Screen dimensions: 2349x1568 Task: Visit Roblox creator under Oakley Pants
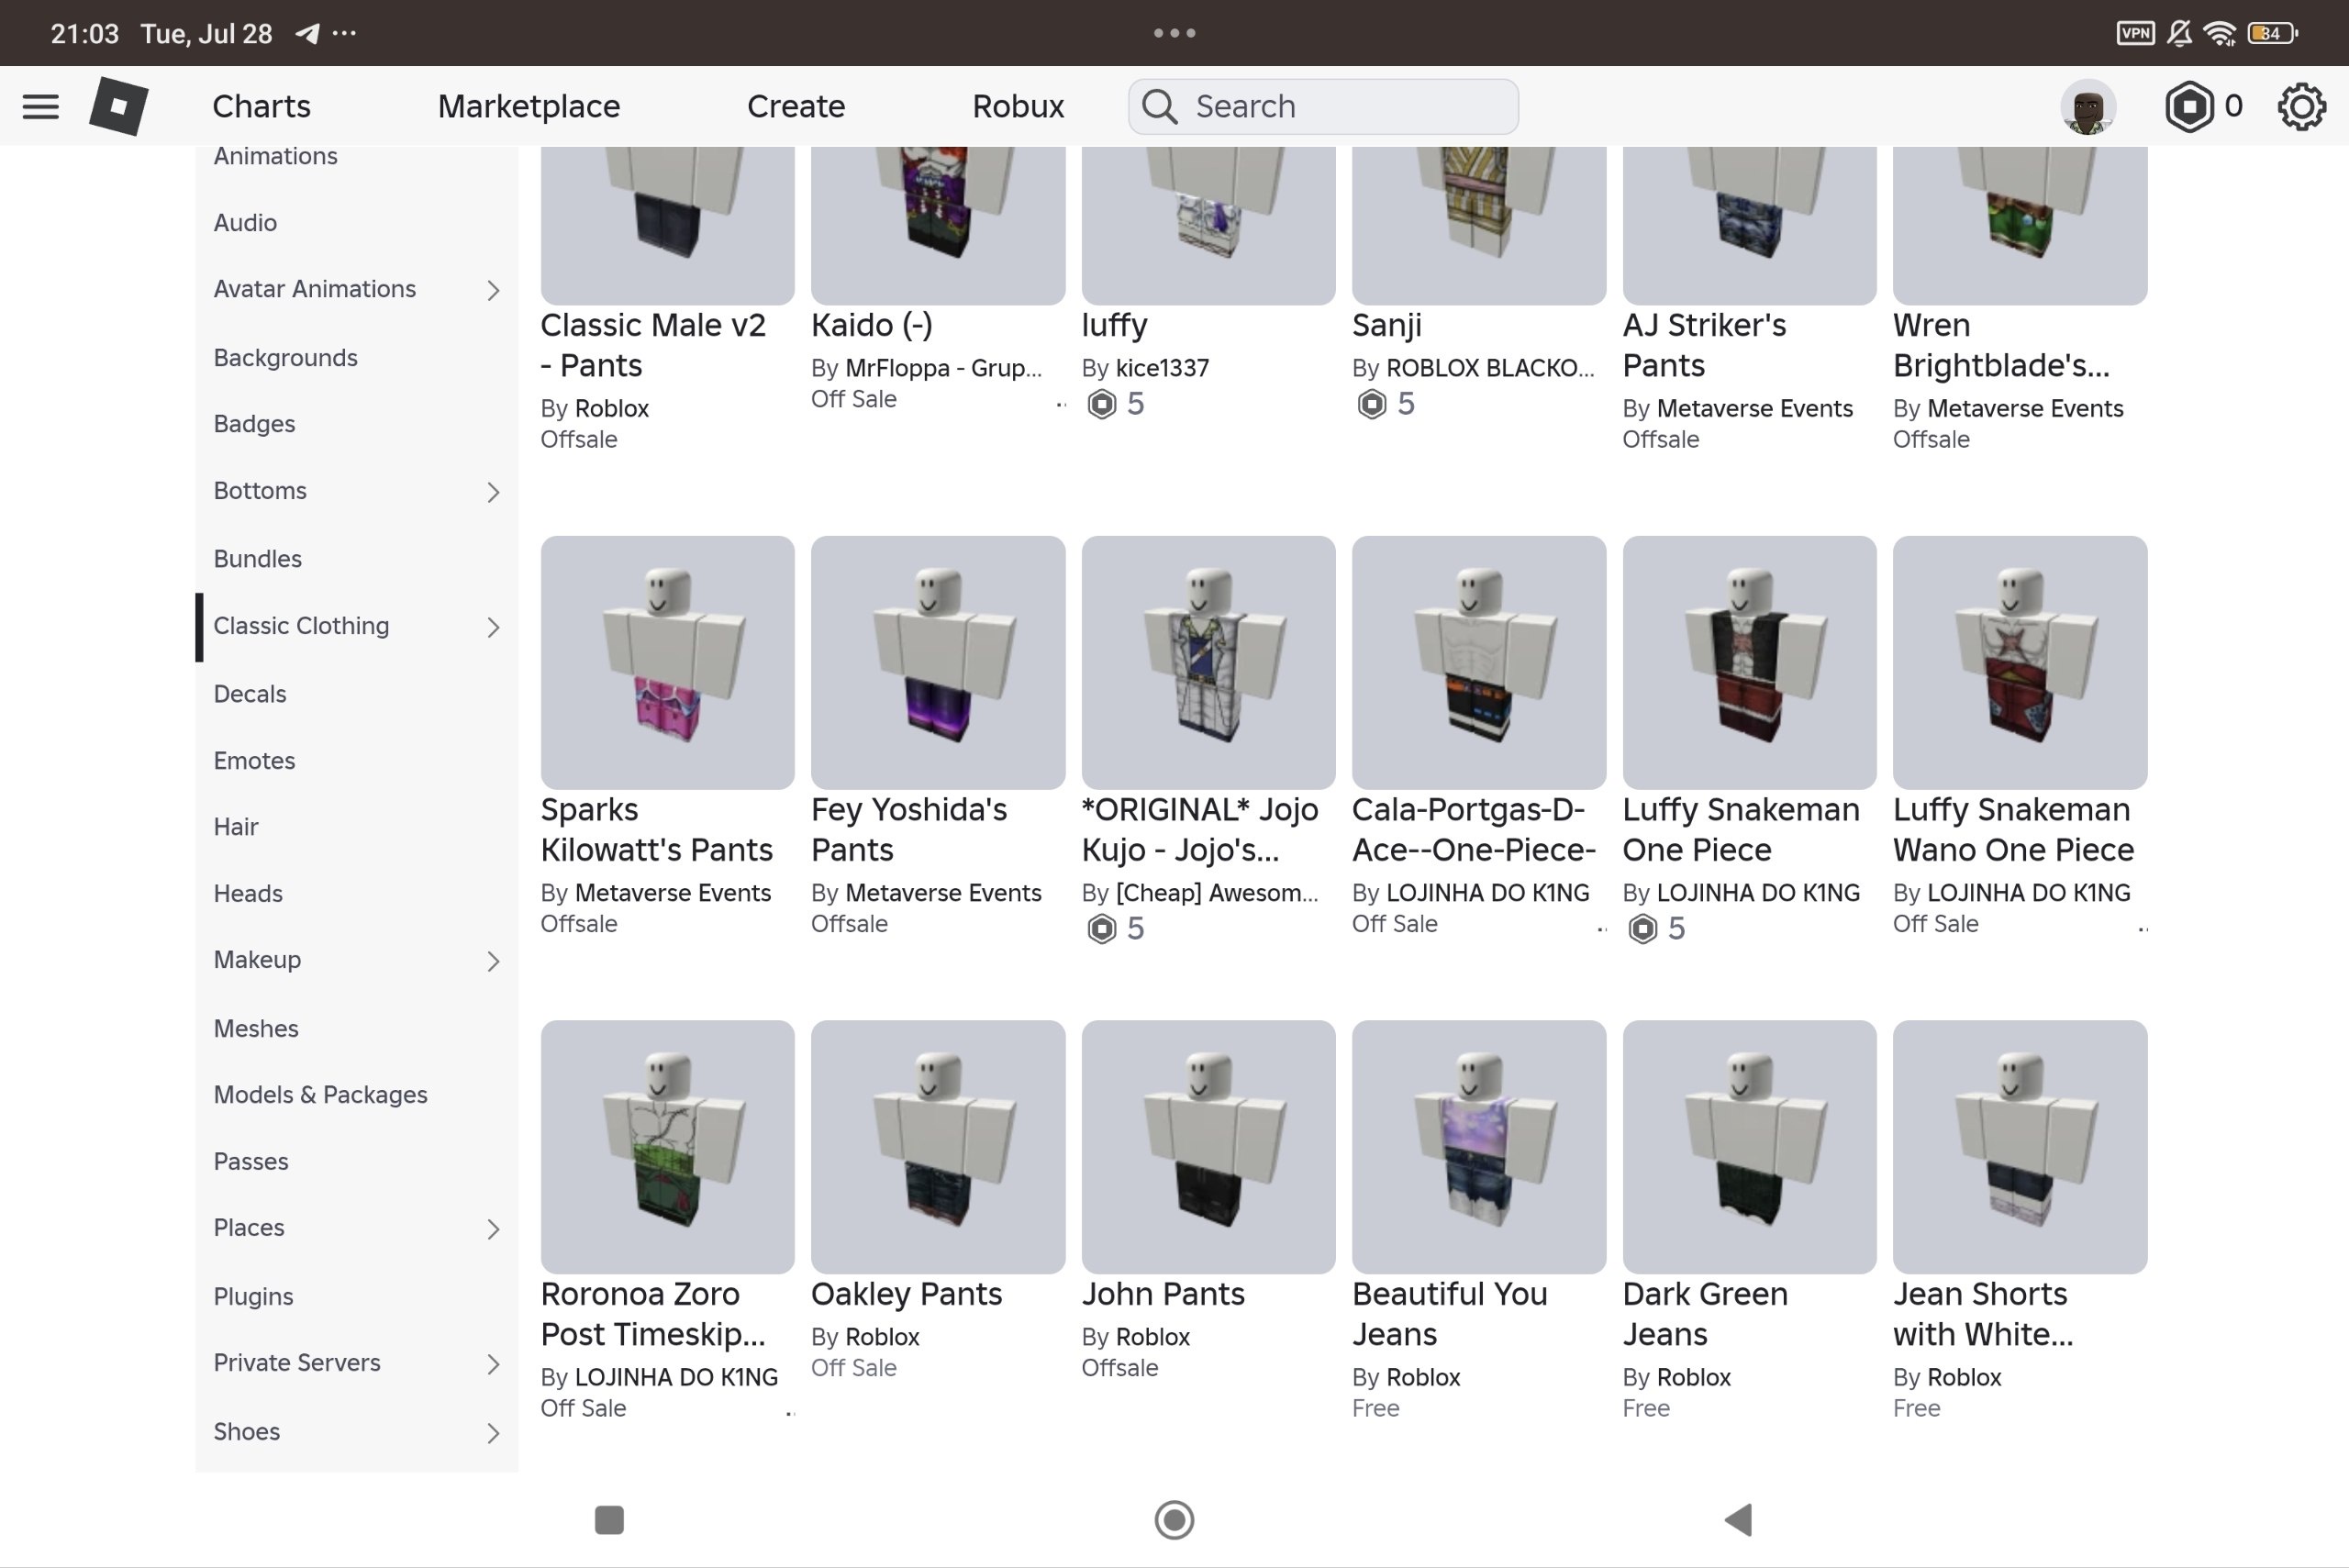click(x=882, y=1337)
